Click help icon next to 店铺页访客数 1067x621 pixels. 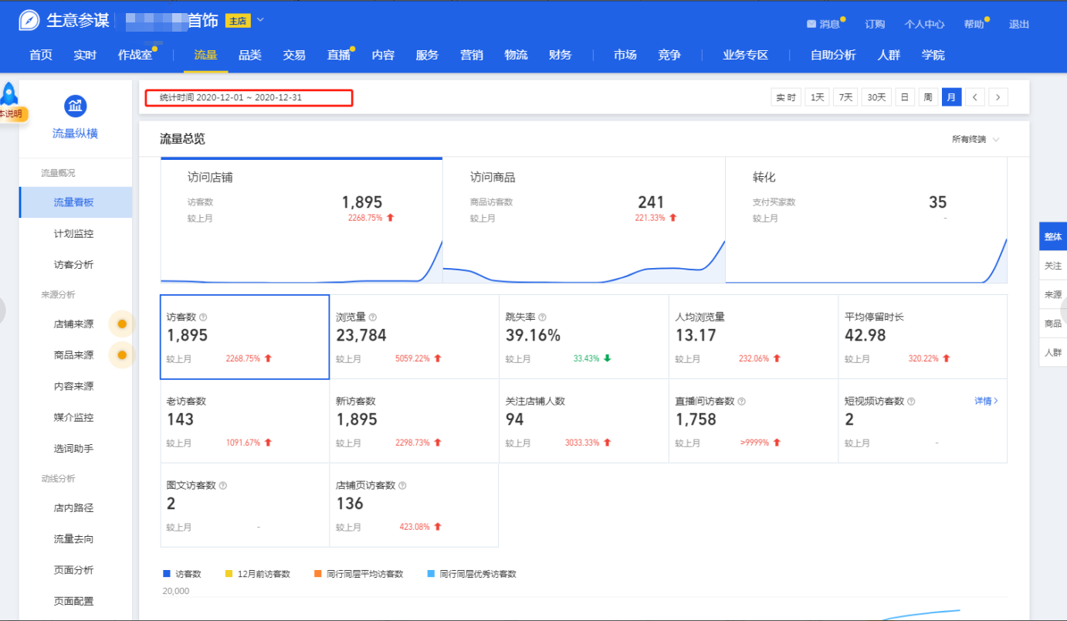402,486
